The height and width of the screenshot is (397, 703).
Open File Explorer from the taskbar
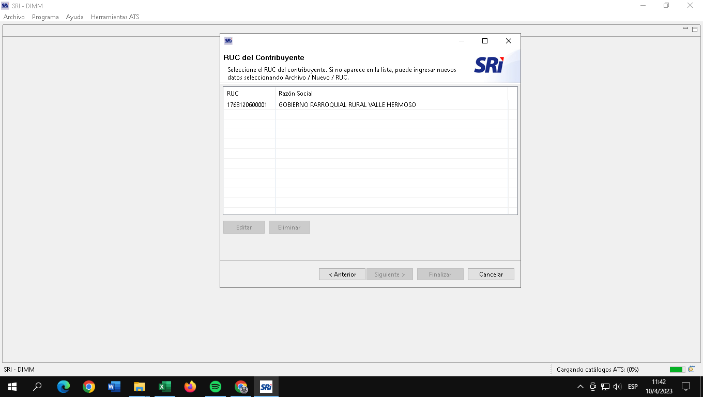[140, 387]
